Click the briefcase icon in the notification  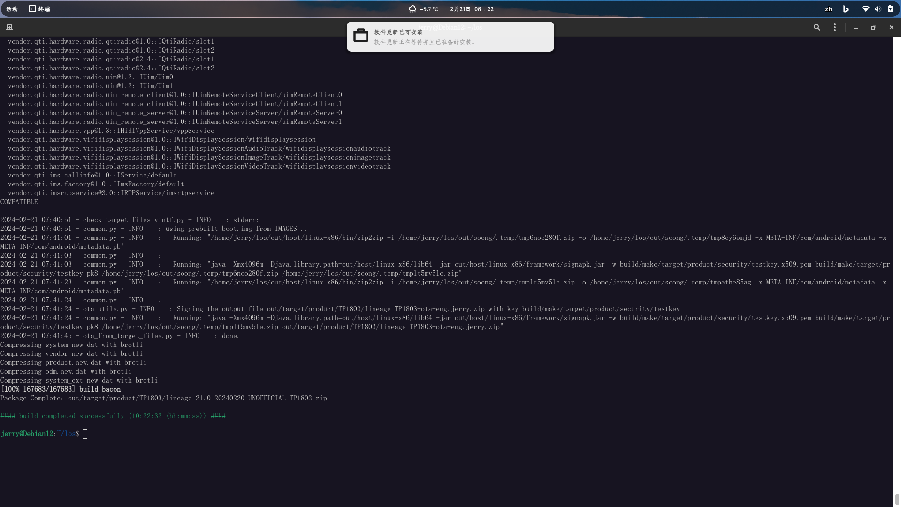pos(361,35)
